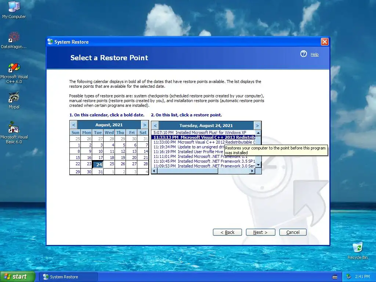This screenshot has height=282, width=376.
Task: Cancel the System Restore wizard
Action: (x=293, y=232)
